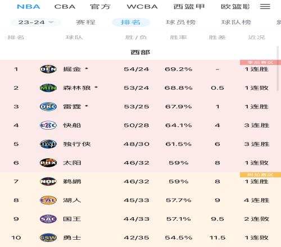Open the 赛程 schedule tab
This screenshot has height=247, width=281.
85,22
